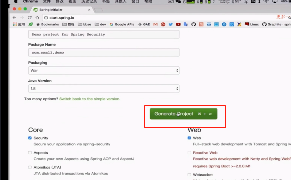Click the browser forward arrow
The height and width of the screenshot is (180, 291).
tap(22, 17)
